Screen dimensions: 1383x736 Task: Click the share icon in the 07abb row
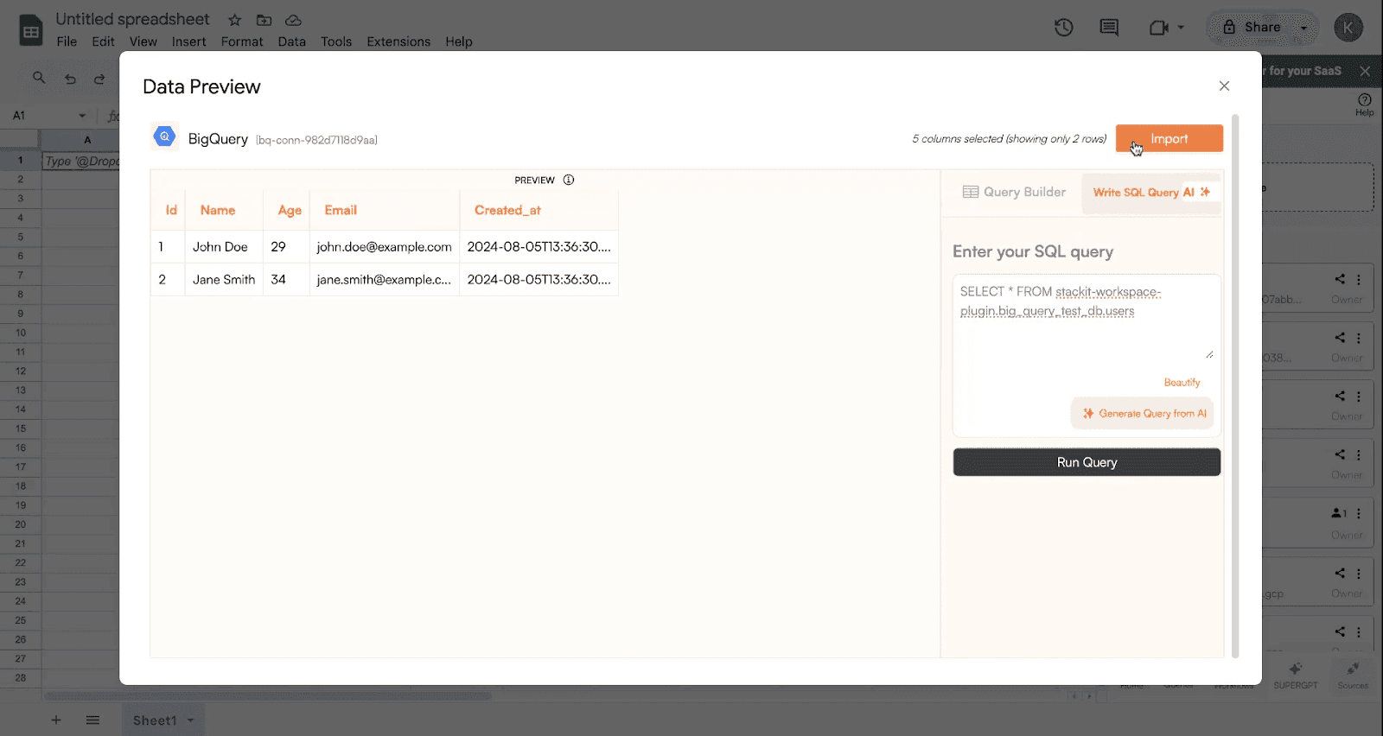[x=1340, y=279]
